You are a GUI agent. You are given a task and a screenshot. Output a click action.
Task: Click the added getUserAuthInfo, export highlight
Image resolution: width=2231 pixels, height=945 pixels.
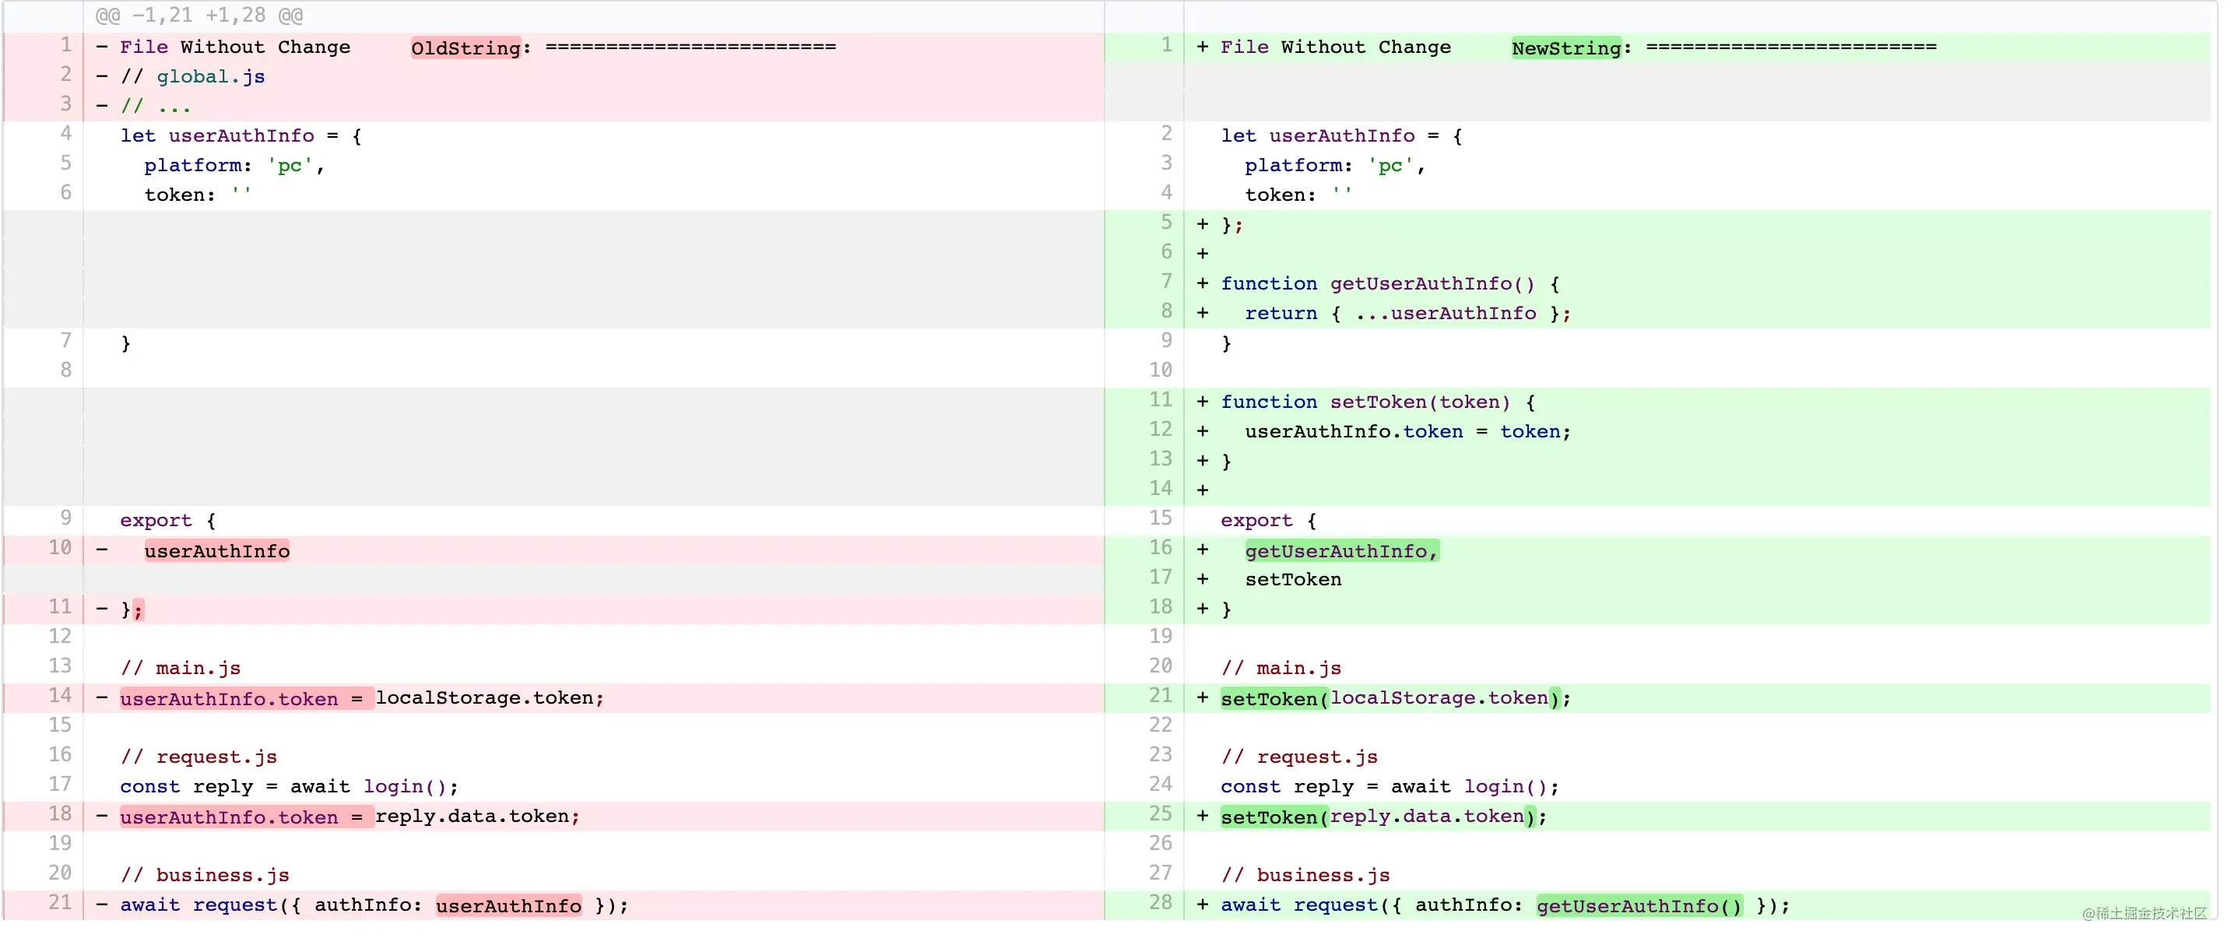(1340, 552)
